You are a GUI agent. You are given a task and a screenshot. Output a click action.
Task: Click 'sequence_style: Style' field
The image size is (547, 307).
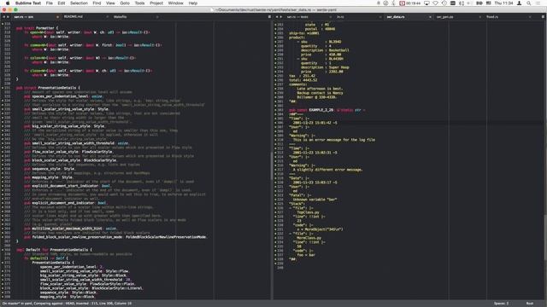click(x=50, y=169)
